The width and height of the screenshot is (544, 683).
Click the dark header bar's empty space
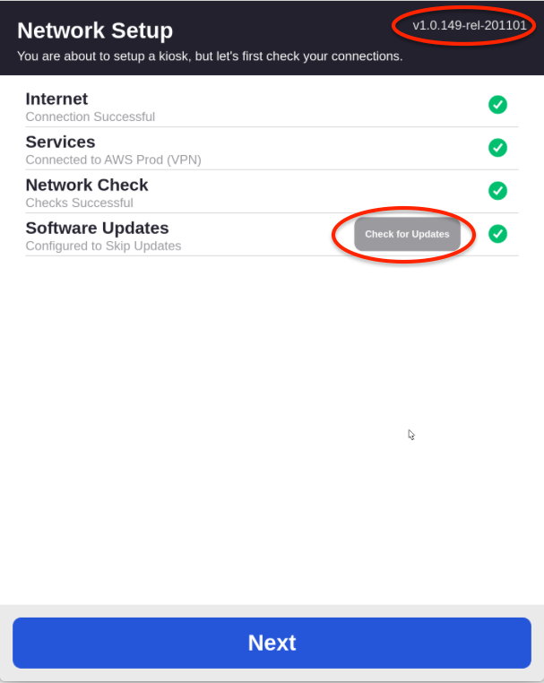tap(287, 27)
